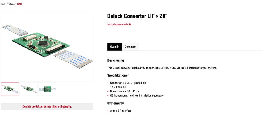Click the Artikelnummer 62426 text
The width and height of the screenshot is (263, 116).
[119, 24]
